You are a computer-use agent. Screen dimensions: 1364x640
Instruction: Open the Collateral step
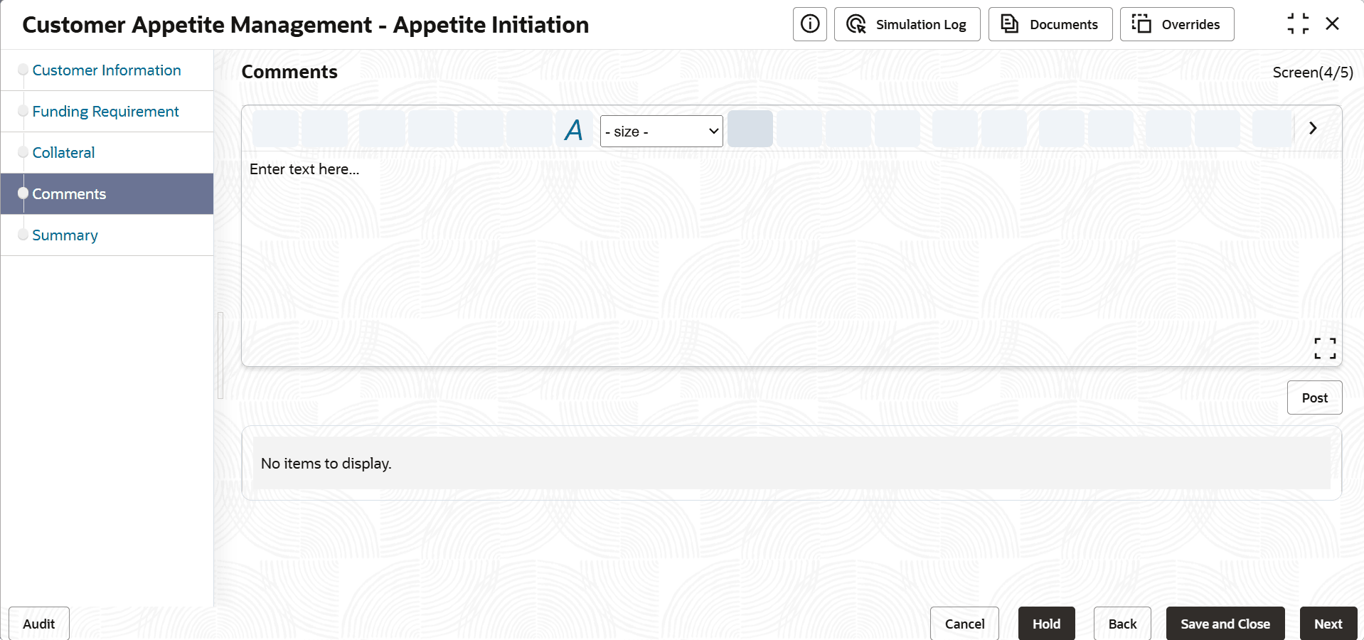click(x=63, y=153)
